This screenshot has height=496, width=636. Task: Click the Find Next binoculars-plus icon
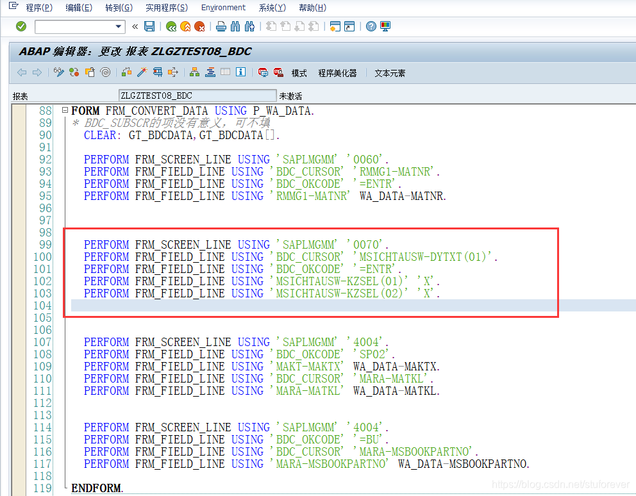(x=250, y=27)
